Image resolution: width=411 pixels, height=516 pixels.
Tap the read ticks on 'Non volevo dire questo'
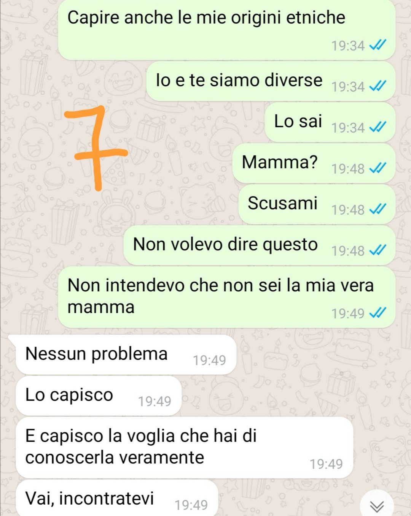[x=378, y=250]
